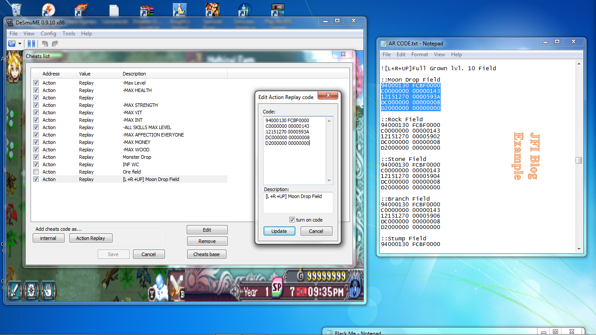This screenshot has height=335, width=596.
Task: Open the File menu in DeSmuME
Action: [14, 34]
